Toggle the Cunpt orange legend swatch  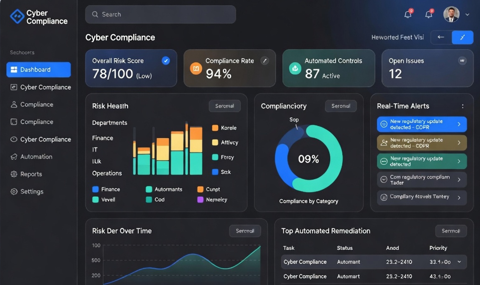pos(200,189)
